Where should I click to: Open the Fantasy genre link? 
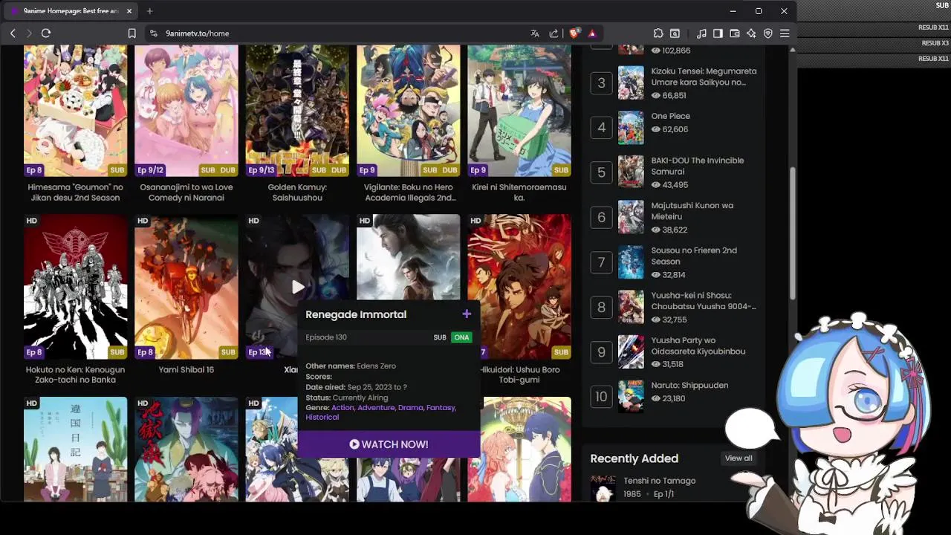click(x=441, y=407)
